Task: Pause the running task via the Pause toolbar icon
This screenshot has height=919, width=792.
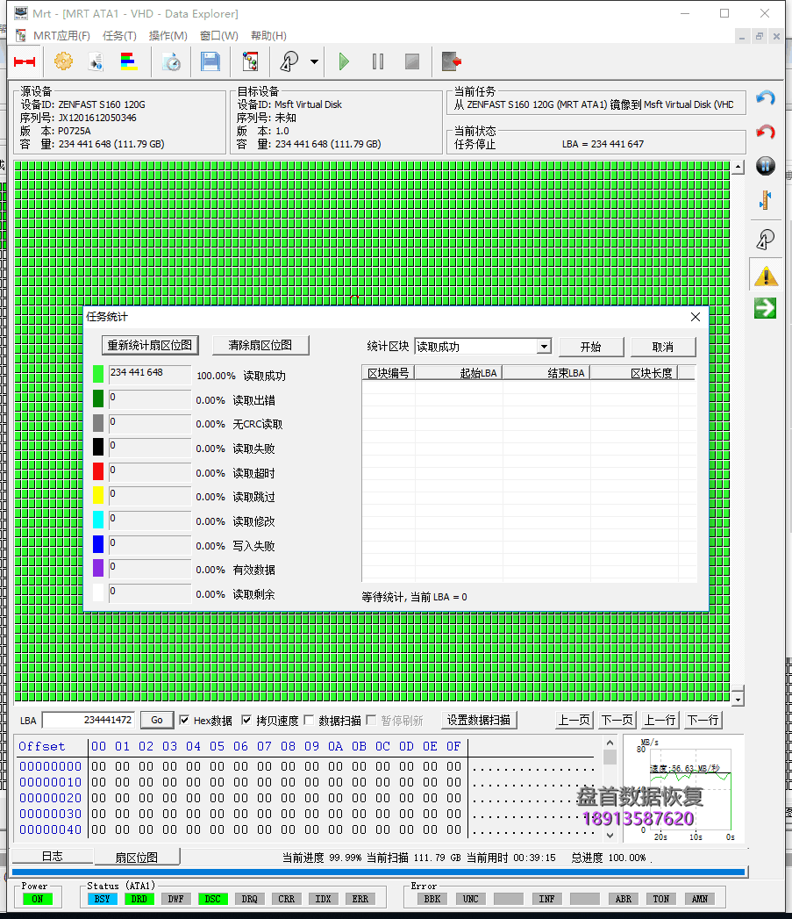Action: 378,61
